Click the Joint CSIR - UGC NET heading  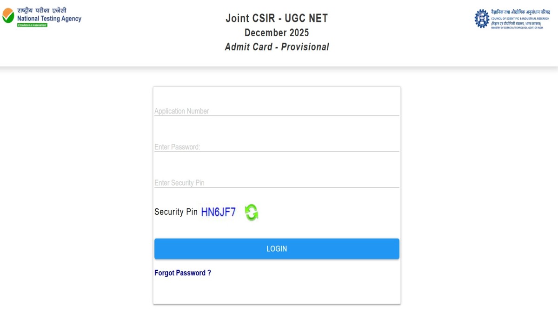277,19
